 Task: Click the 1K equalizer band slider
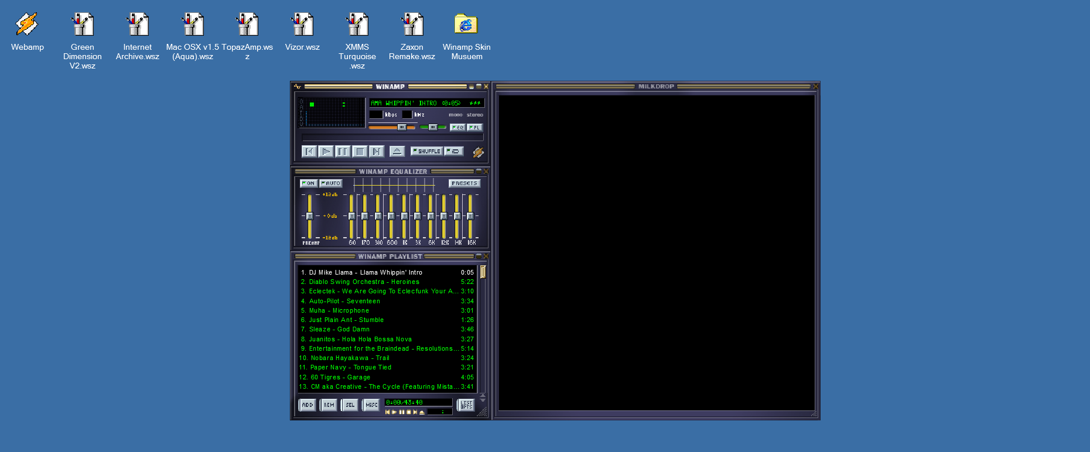point(404,216)
